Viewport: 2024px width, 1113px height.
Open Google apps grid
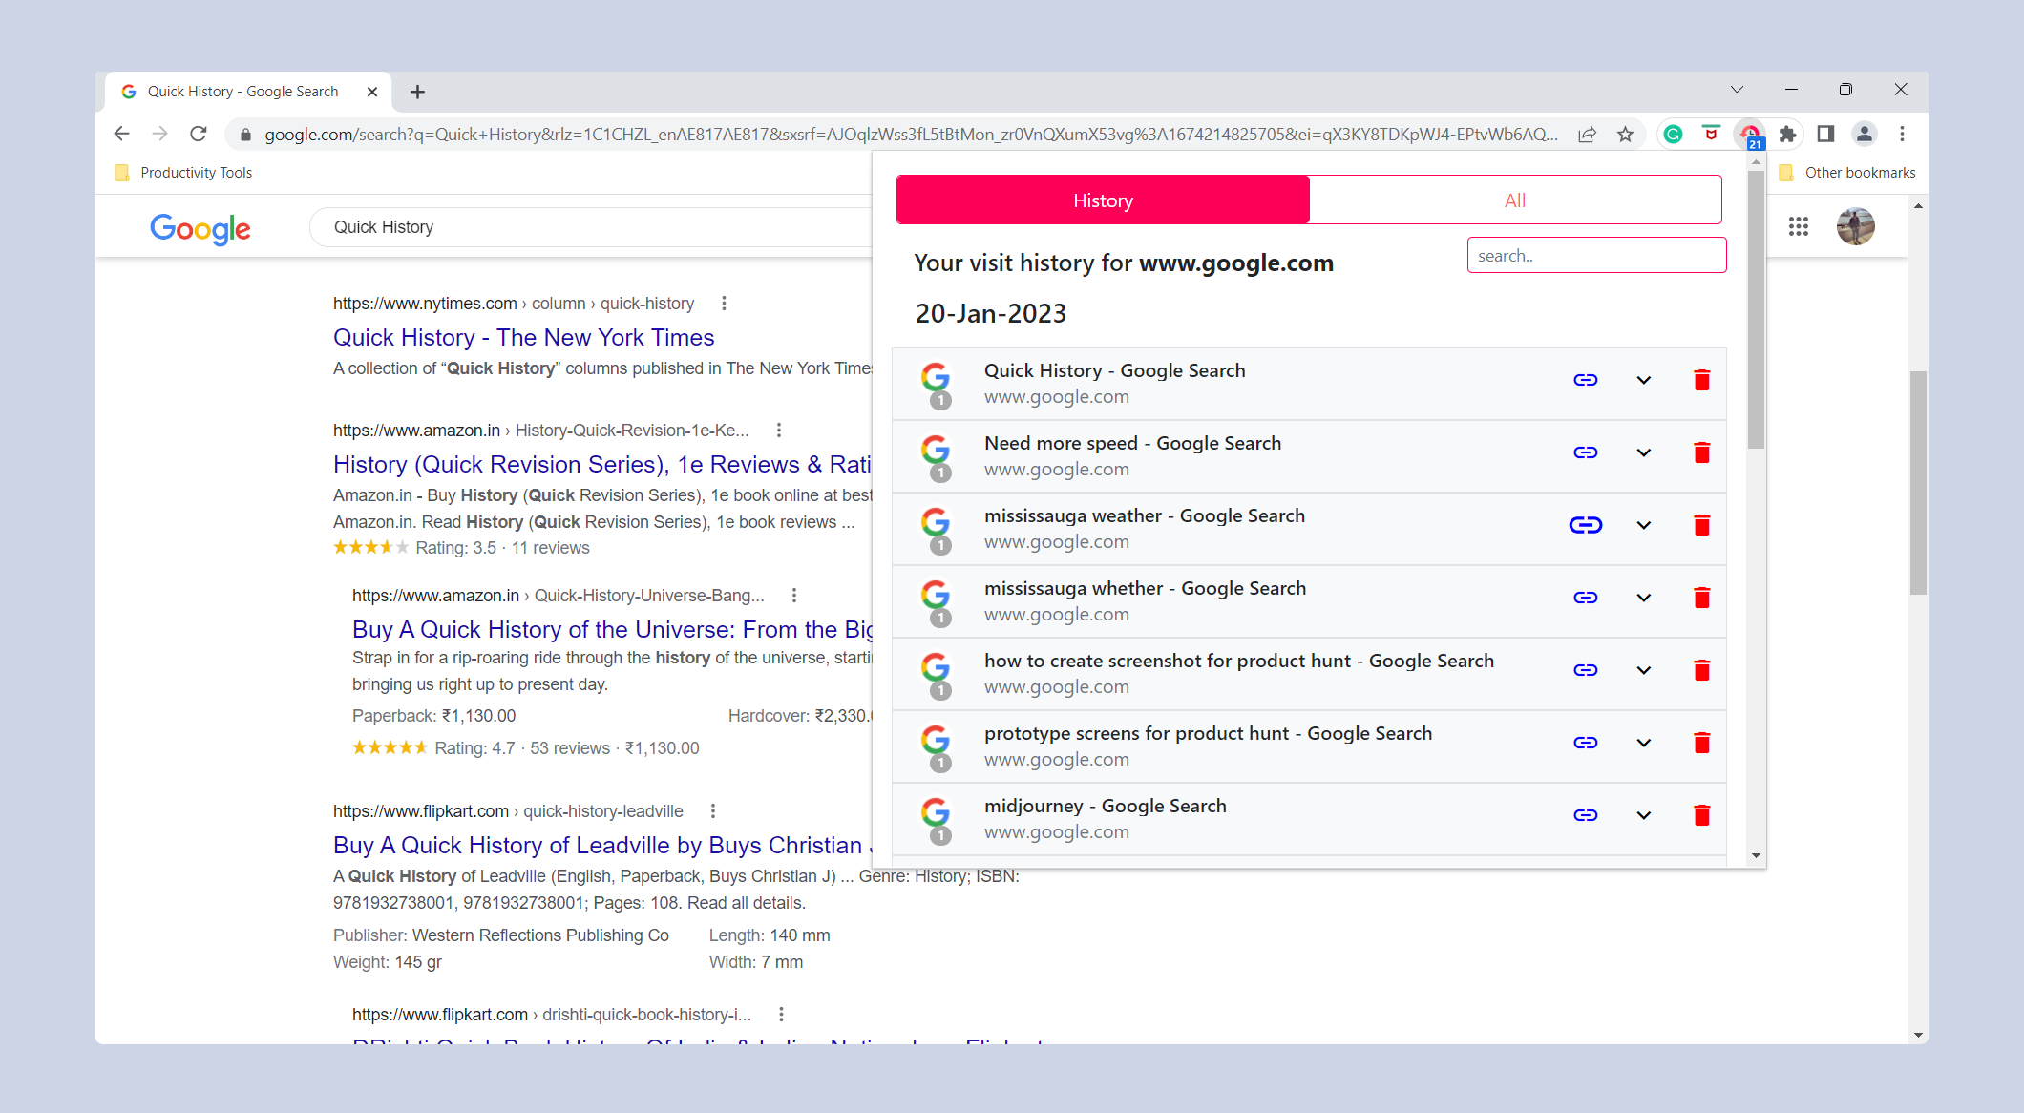1799,226
